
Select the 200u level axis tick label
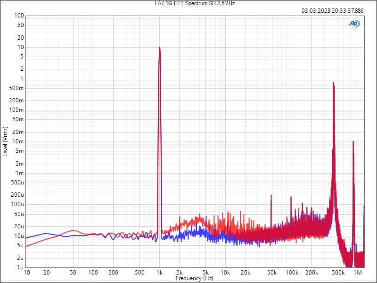(x=18, y=195)
